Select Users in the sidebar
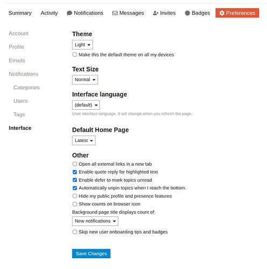 pyautogui.click(x=20, y=101)
